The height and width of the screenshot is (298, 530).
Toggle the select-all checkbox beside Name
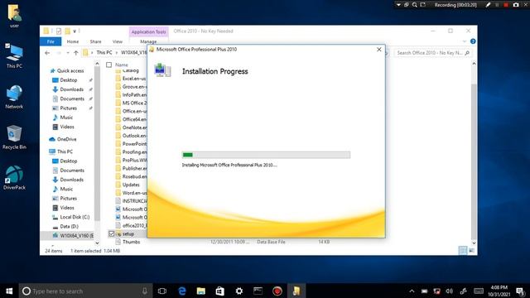coord(108,65)
